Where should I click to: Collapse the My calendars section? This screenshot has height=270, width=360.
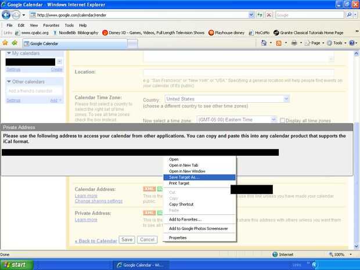(9, 53)
